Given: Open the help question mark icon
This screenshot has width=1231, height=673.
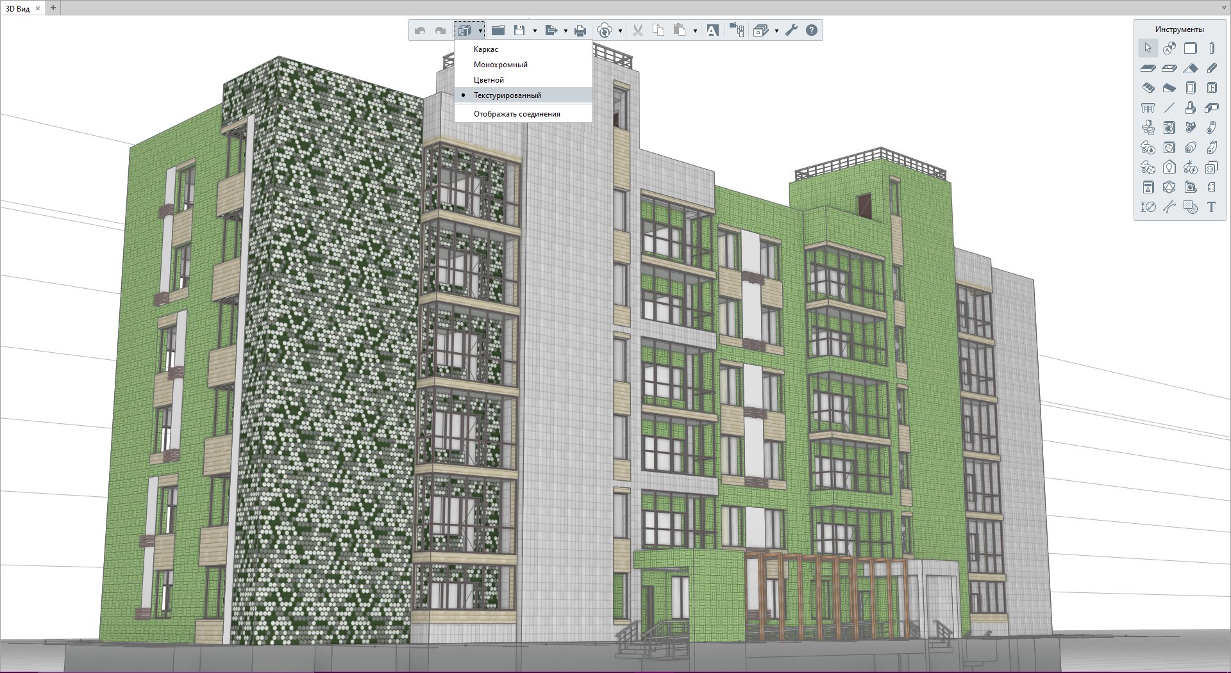Looking at the screenshot, I should 812,30.
